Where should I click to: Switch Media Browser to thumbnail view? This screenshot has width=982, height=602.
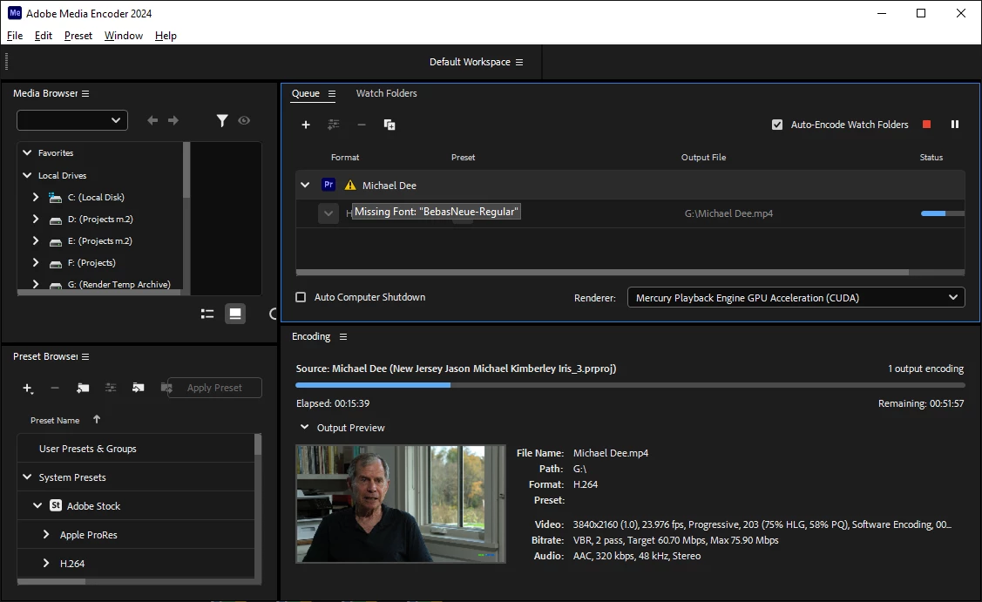235,314
